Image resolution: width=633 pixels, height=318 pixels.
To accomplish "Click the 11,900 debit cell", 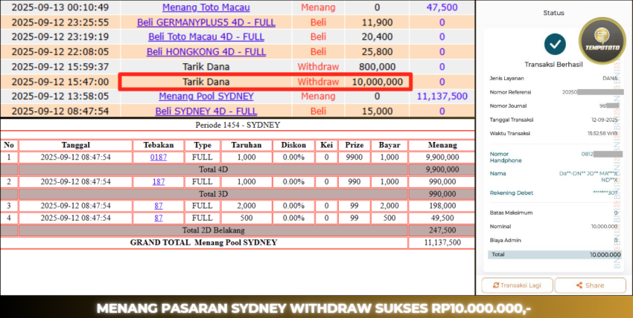I will pyautogui.click(x=377, y=22).
